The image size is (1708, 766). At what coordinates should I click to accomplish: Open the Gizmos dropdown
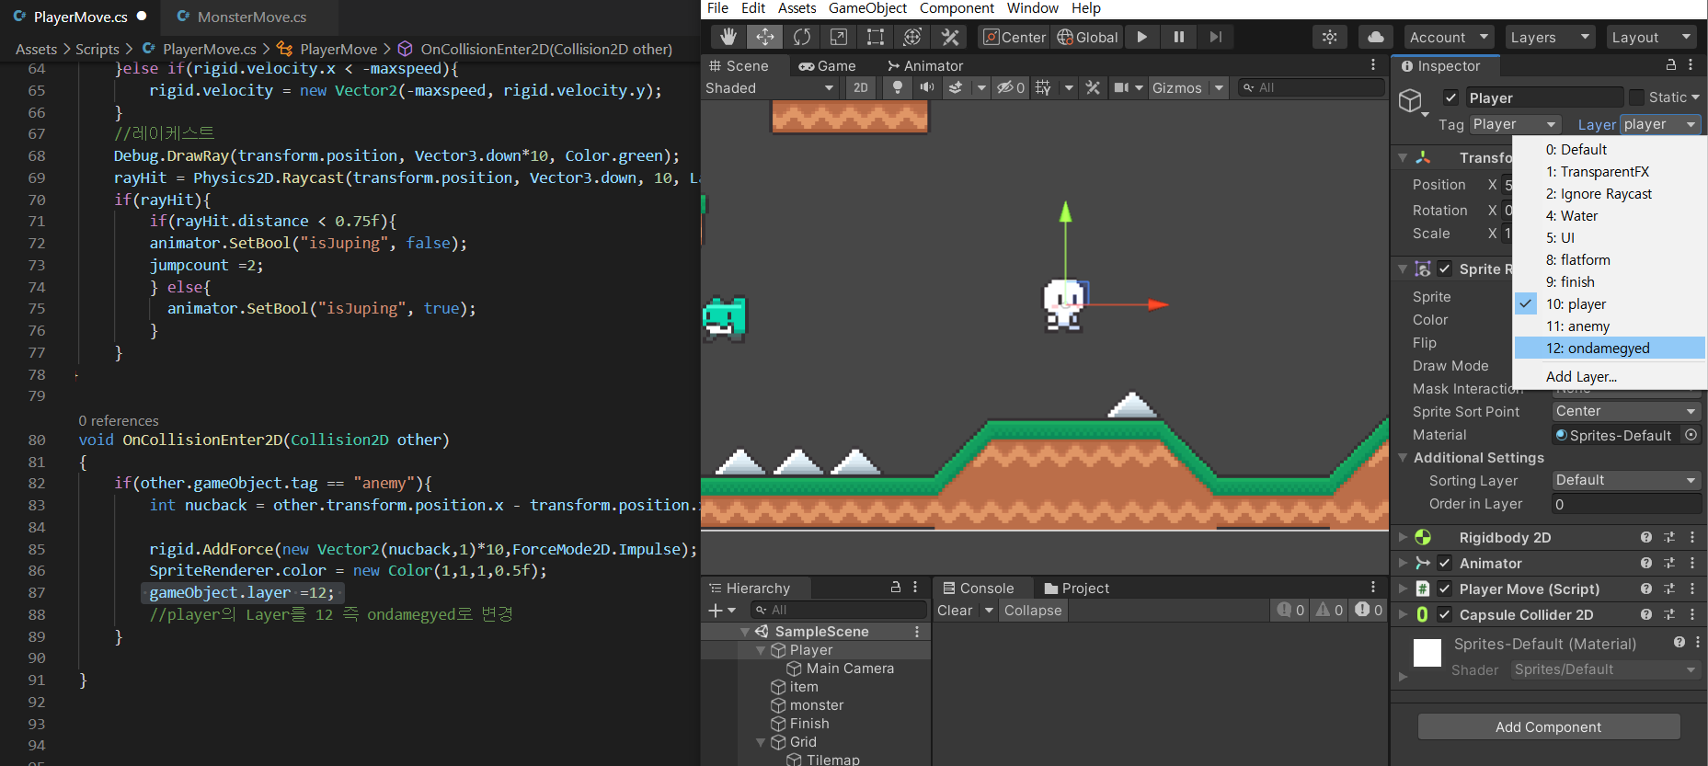tap(1187, 87)
